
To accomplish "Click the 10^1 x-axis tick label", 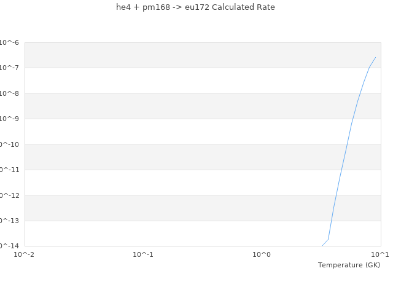I will click(379, 254).
